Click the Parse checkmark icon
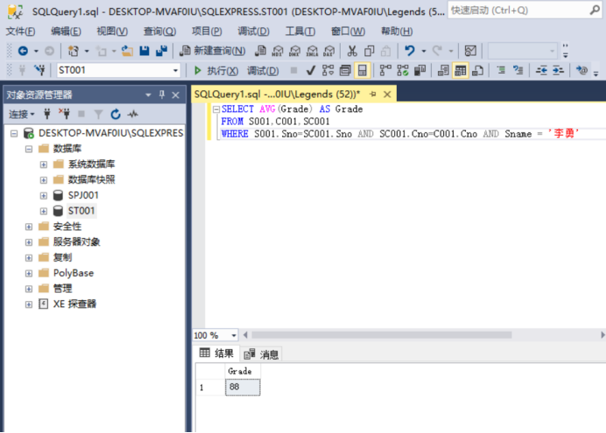606x433 pixels. 311,71
